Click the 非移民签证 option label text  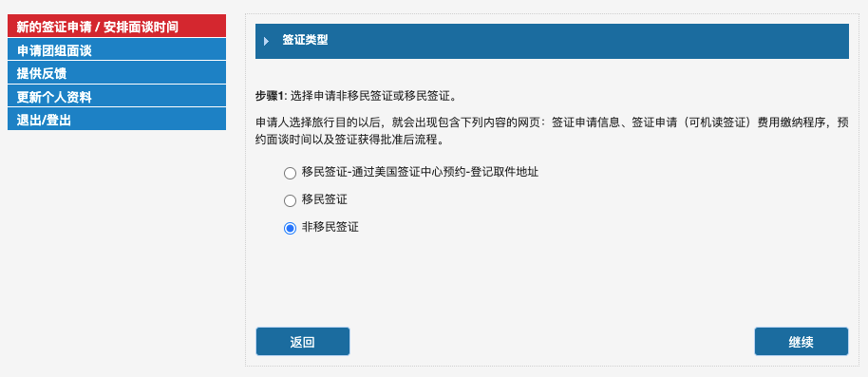pyautogui.click(x=330, y=227)
